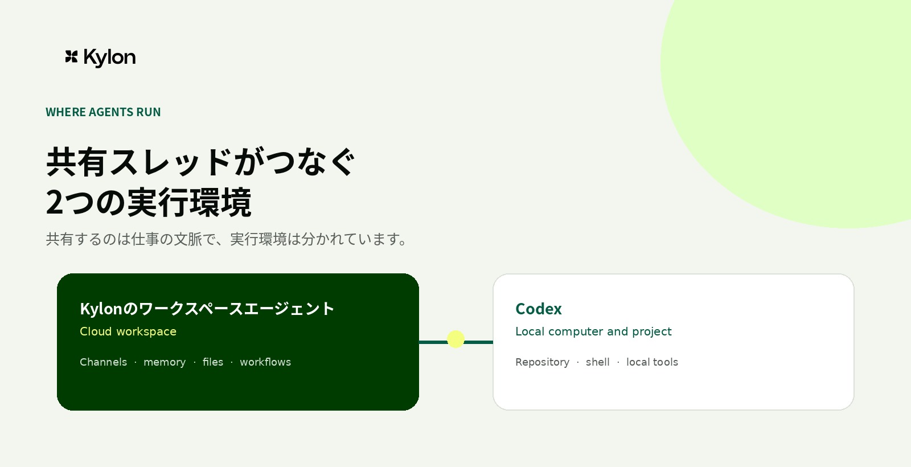Click the word 'memory' in green card
Screen dimensions: 911x467
click(x=165, y=362)
